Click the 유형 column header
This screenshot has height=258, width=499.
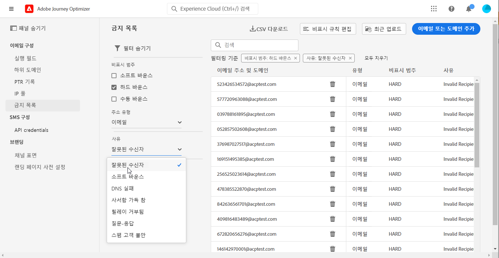(x=357, y=71)
